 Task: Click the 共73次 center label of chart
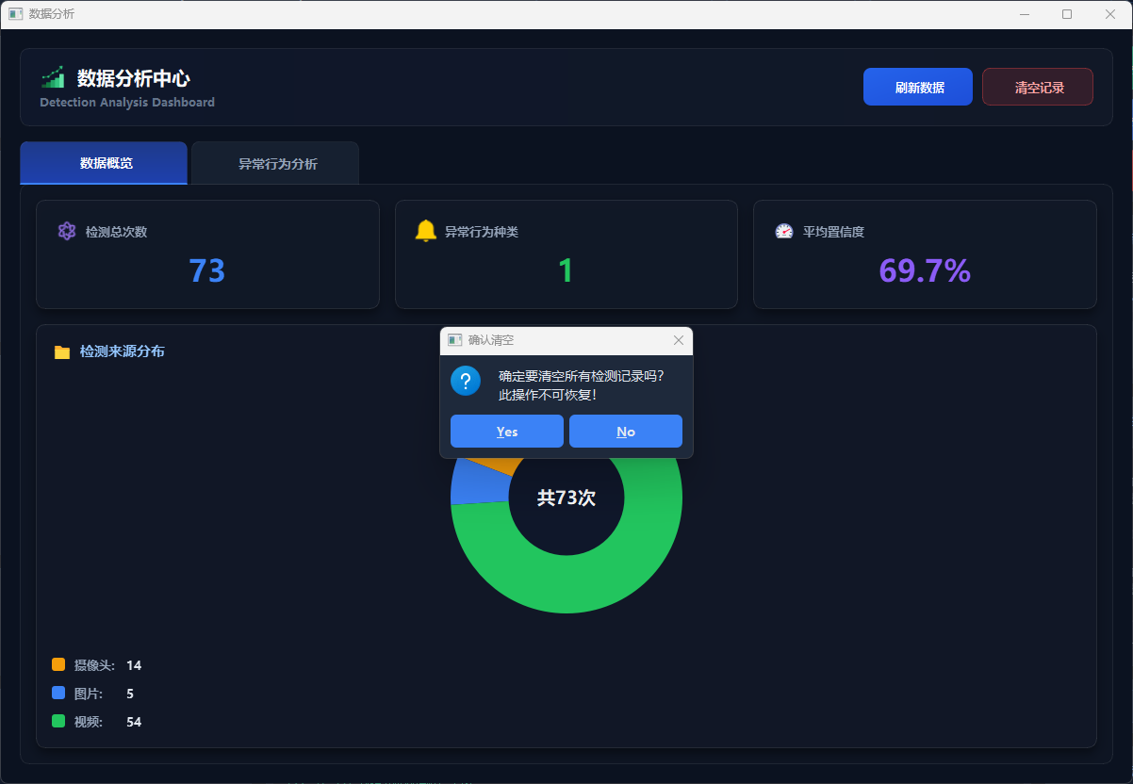pos(566,498)
